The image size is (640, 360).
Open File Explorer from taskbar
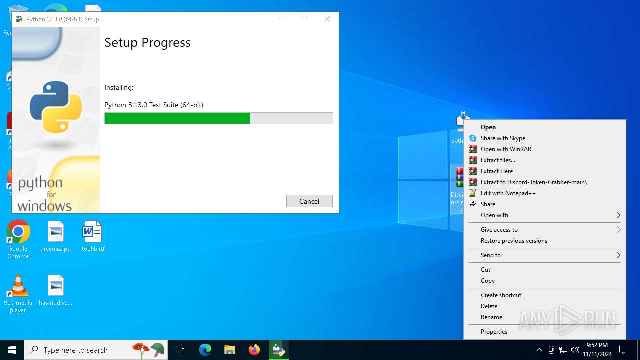pos(229,350)
